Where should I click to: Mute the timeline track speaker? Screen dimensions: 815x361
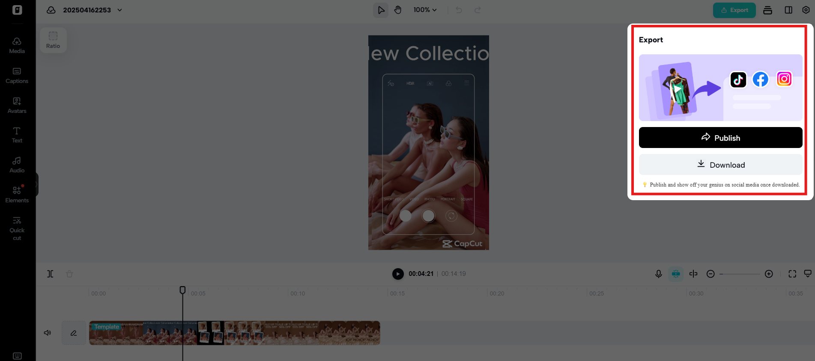(48, 333)
